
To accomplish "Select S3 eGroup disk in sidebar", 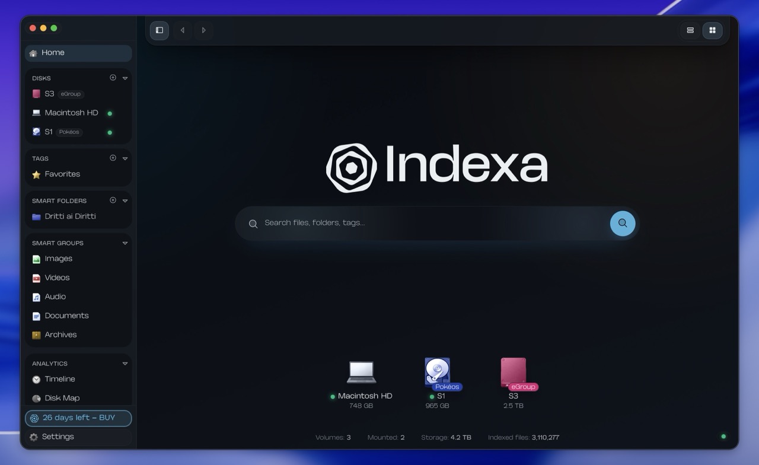I will pos(78,94).
